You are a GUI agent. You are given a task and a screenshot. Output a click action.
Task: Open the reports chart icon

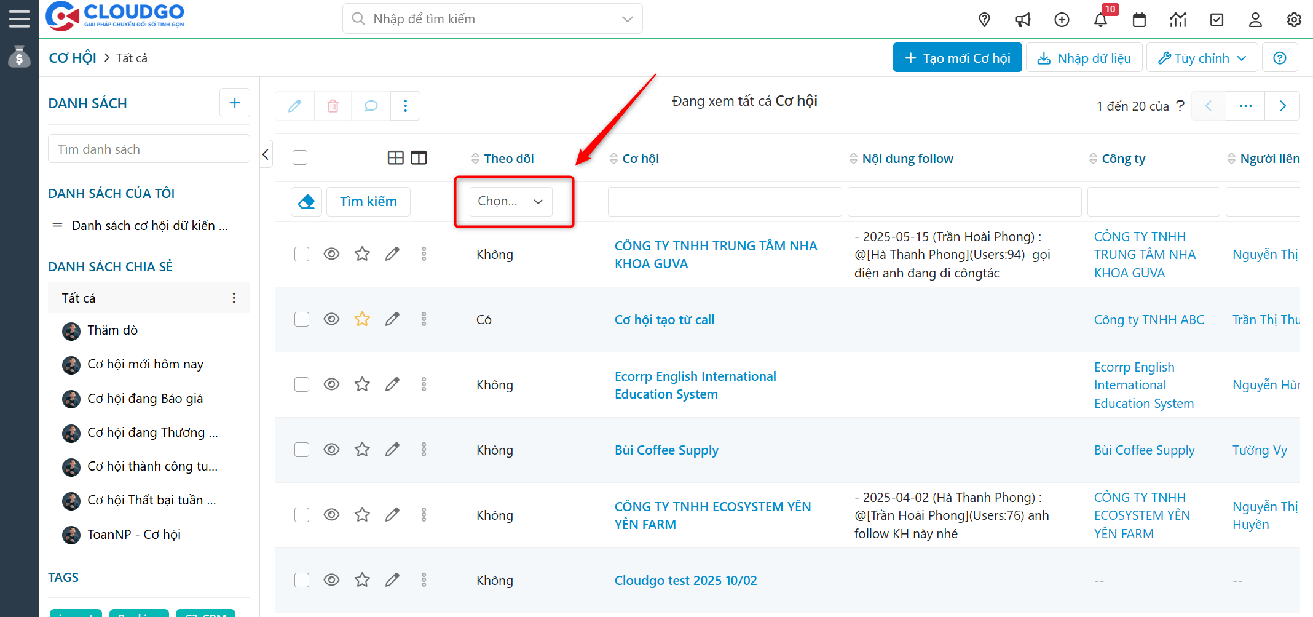(x=1178, y=19)
